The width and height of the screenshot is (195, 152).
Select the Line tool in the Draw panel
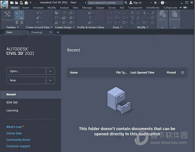coord(109,13)
